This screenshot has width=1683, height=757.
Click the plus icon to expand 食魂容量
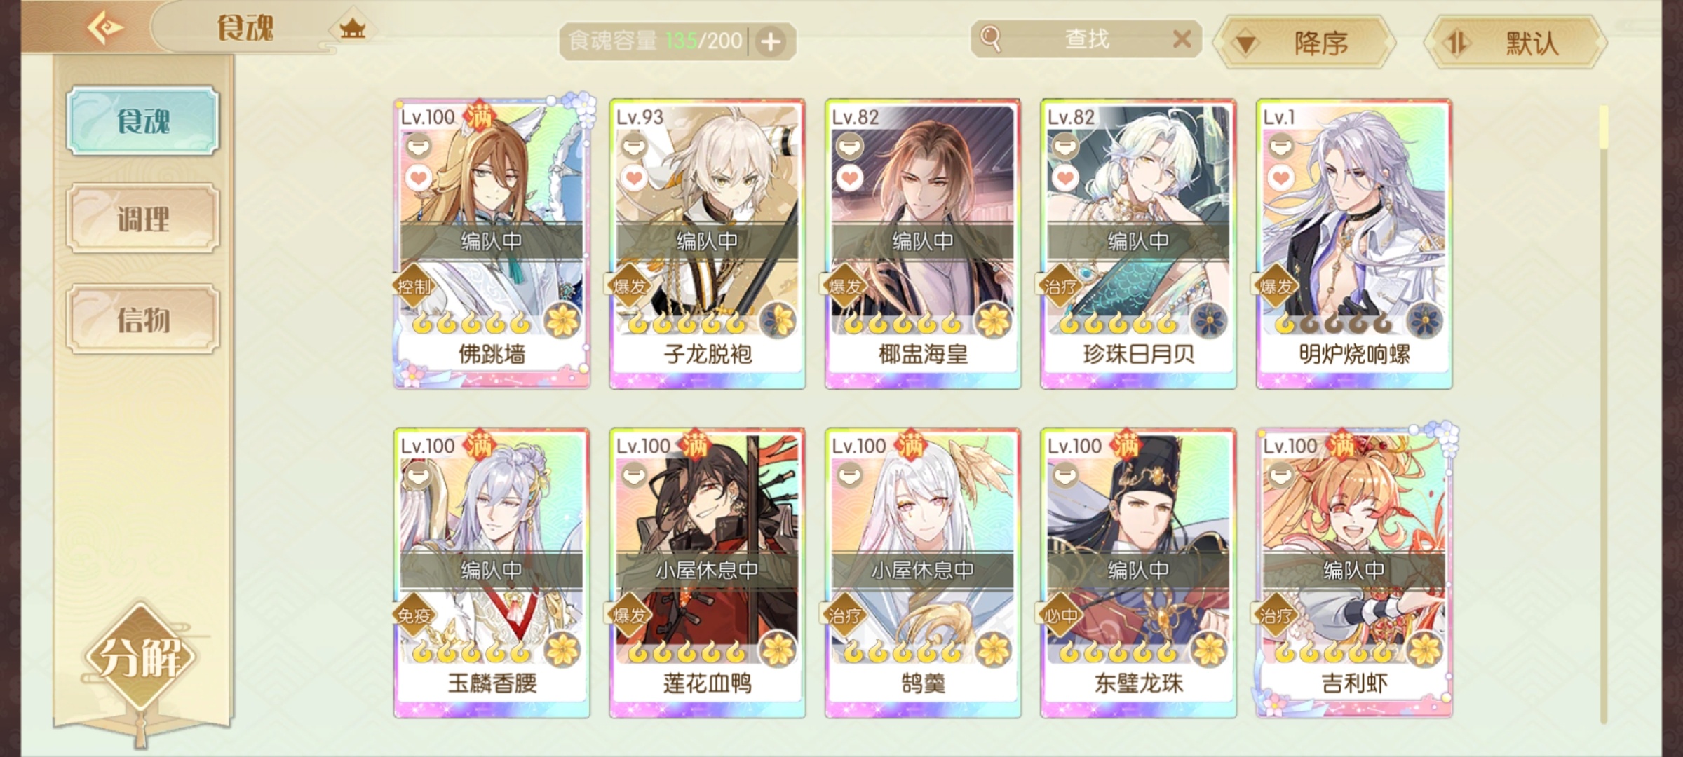point(771,42)
